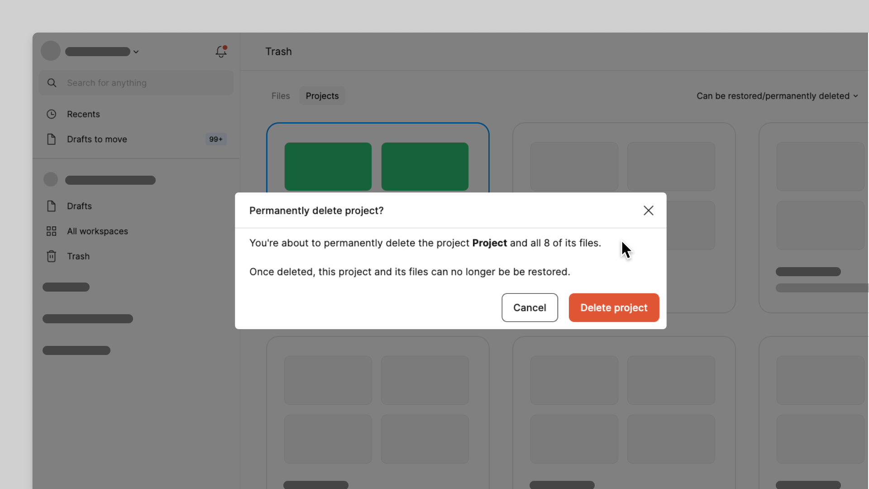This screenshot has width=869, height=489.
Task: Switch to the Projects tab
Action: click(322, 96)
